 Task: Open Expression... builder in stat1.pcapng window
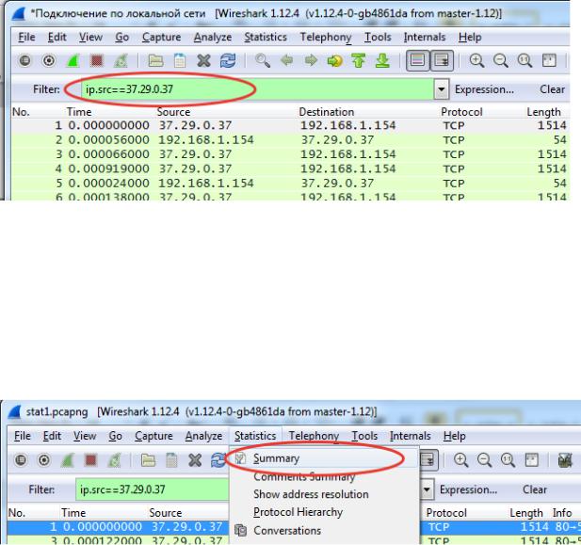[x=468, y=489]
